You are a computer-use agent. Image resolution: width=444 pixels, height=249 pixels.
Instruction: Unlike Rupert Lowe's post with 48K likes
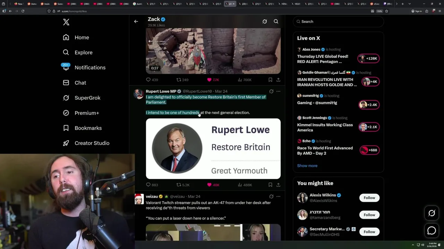(x=213, y=185)
